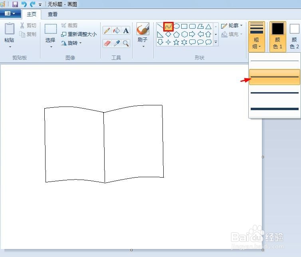This screenshot has width=301, height=257.
Task: Choose the second line width option
Action: click(275, 77)
